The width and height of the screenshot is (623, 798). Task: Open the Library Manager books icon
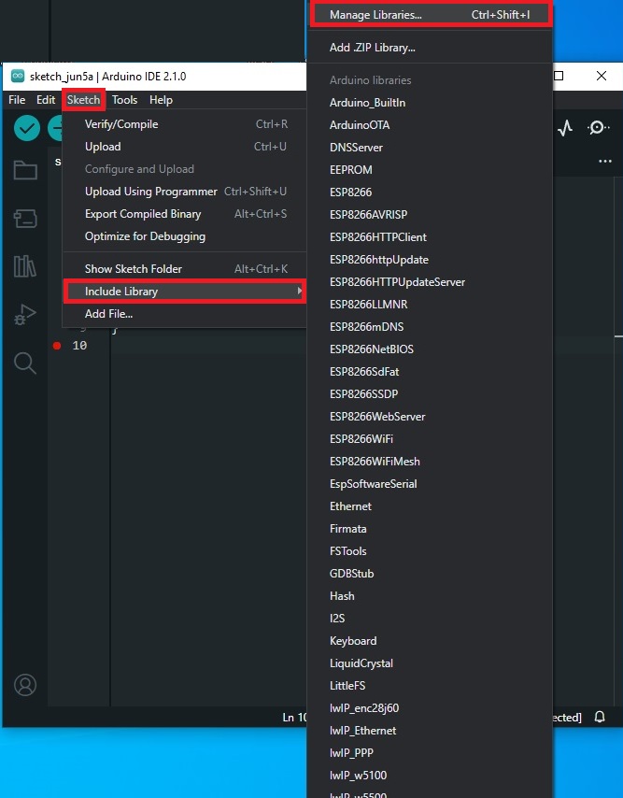pyautogui.click(x=25, y=265)
